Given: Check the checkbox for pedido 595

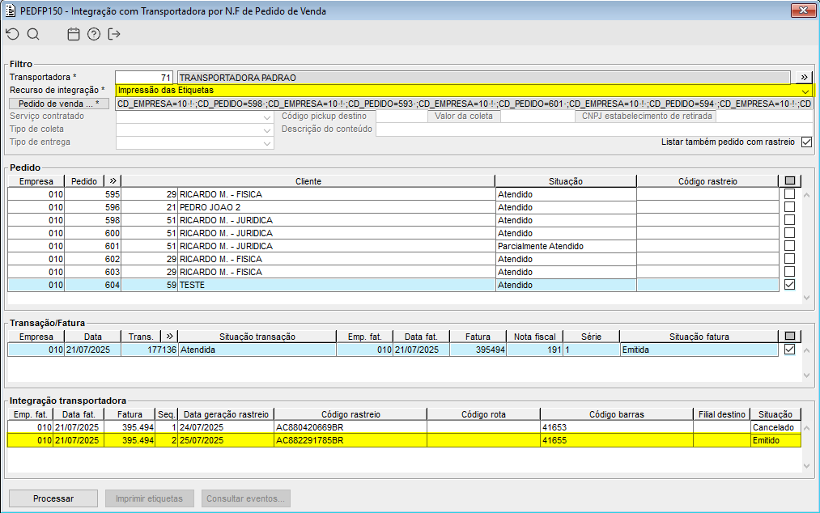Looking at the screenshot, I should coord(789,194).
